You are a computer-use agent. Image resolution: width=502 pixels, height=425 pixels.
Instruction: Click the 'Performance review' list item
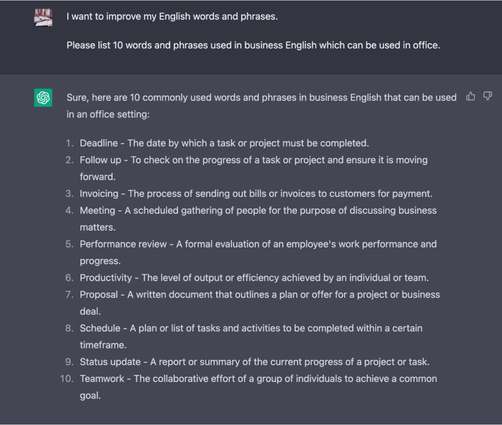pyautogui.click(x=258, y=244)
